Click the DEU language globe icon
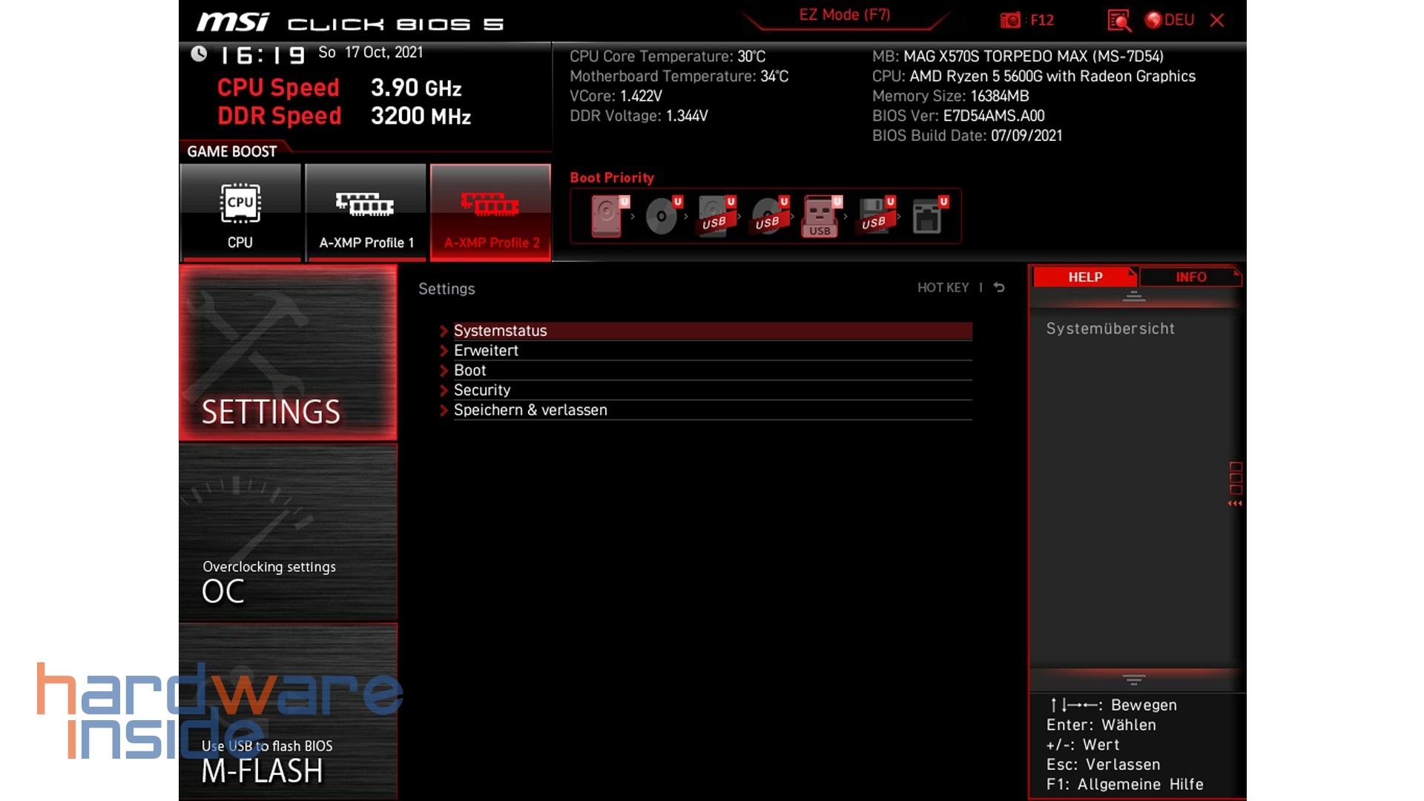 tap(1155, 20)
